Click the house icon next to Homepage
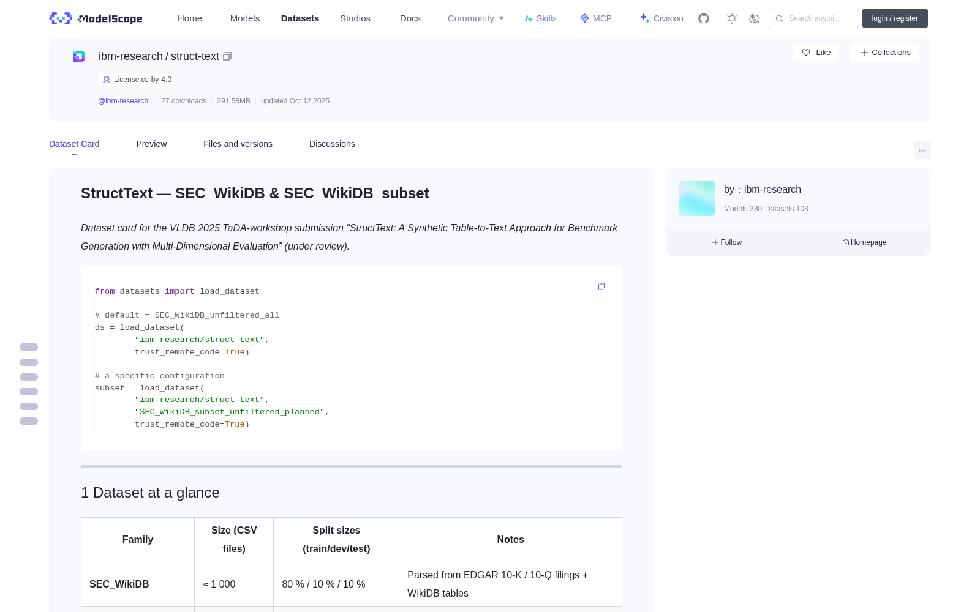Viewport: 980px width, 612px height. tap(846, 242)
